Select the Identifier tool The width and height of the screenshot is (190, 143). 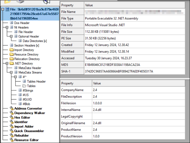(21, 122)
